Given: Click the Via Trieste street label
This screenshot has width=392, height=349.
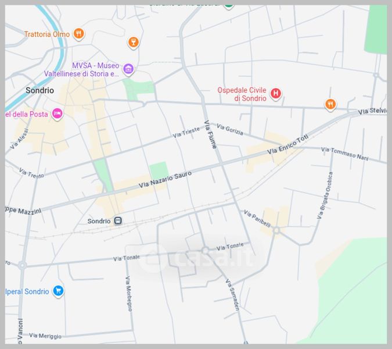Looking at the screenshot, I should coord(185,134).
